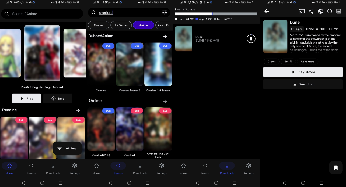Share the Dune movie page
The height and width of the screenshot is (187, 346).
[x=311, y=11]
